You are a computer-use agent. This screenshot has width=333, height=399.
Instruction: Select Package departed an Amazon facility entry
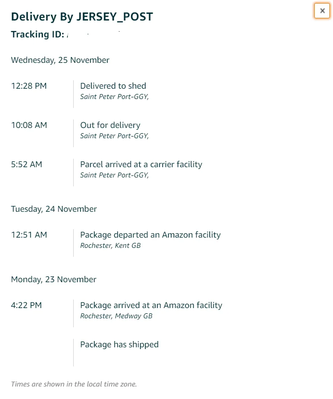(x=150, y=235)
